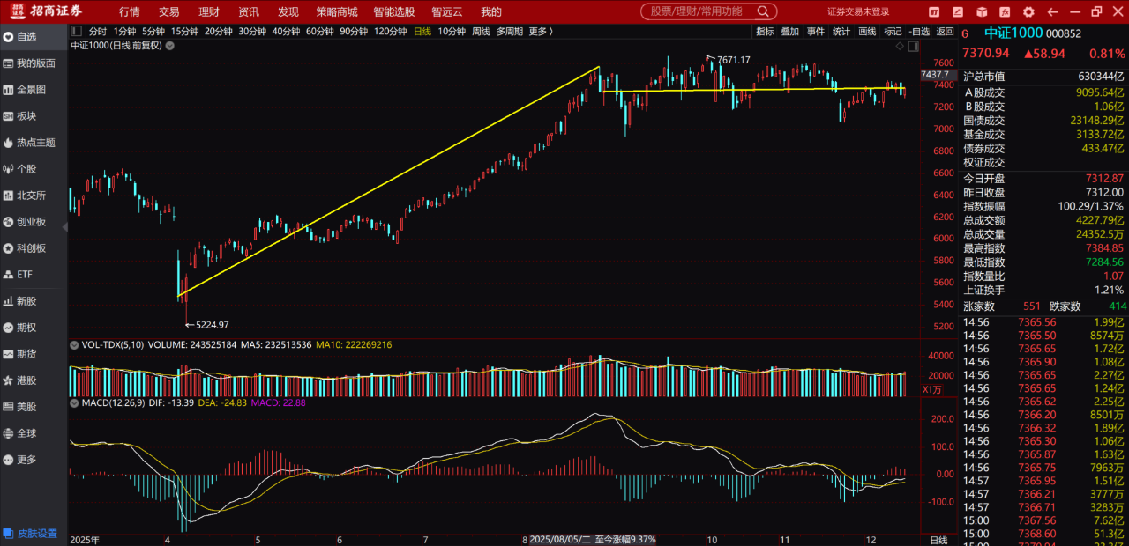Click the back arrow icon in title bar
Image resolution: width=1129 pixels, height=546 pixels.
click(x=1051, y=12)
